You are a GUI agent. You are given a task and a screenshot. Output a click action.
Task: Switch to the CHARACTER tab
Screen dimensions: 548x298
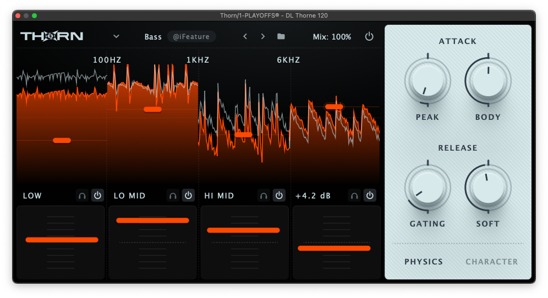492,262
